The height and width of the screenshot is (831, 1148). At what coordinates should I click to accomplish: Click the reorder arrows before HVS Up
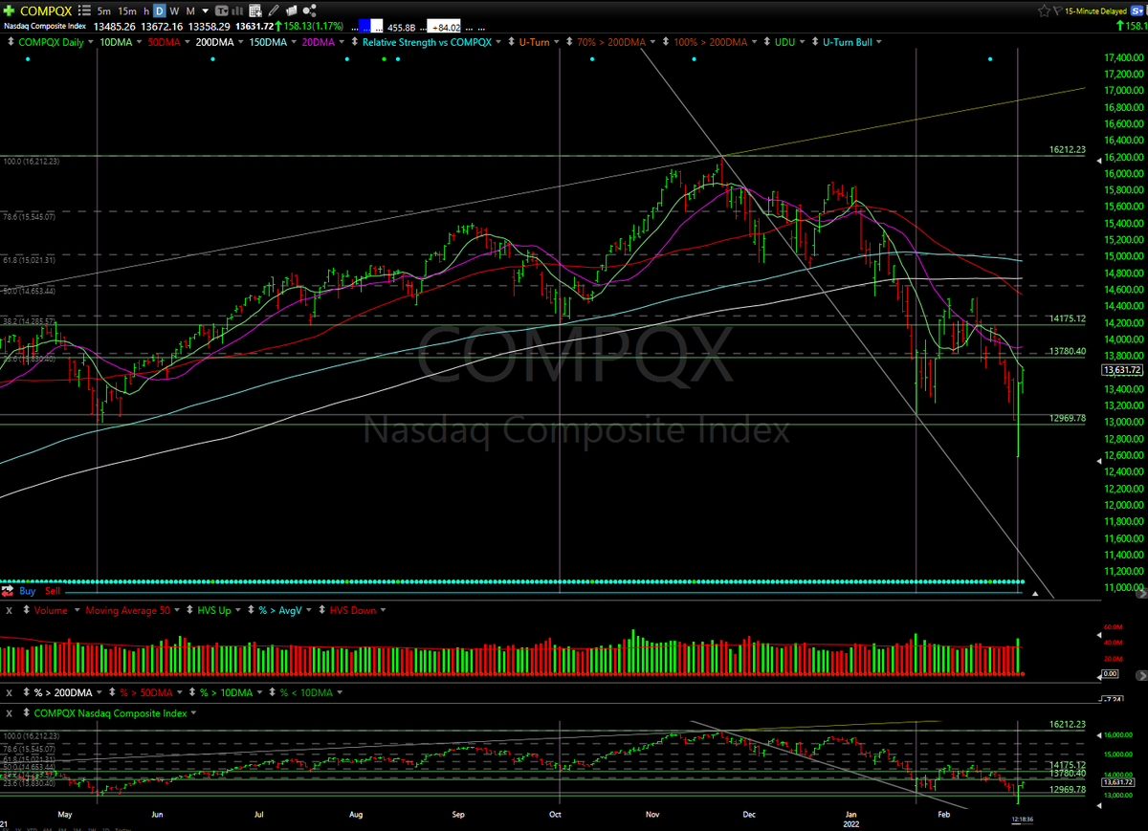point(190,610)
